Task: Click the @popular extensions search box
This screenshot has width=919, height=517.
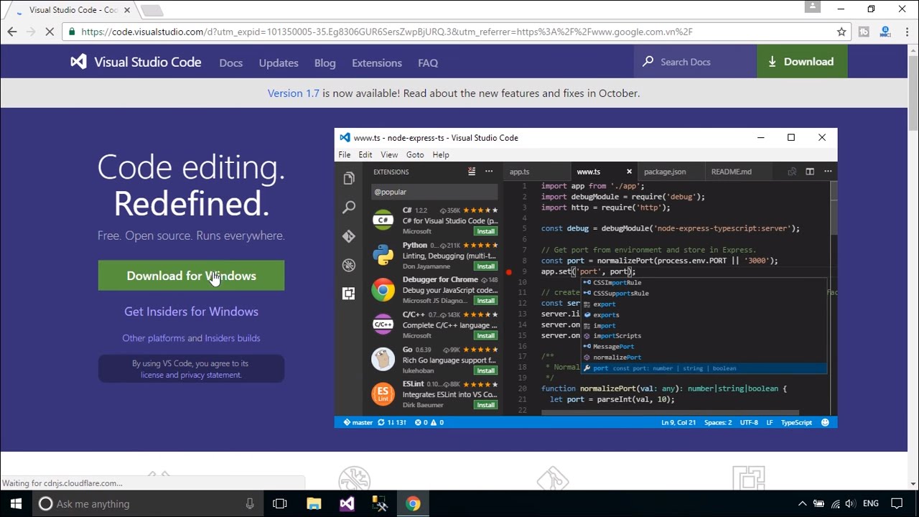Action: [434, 192]
